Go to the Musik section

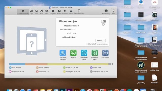42,12
